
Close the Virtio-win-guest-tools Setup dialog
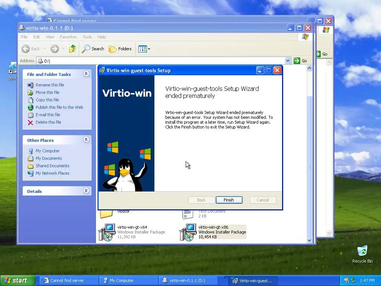coord(277,70)
